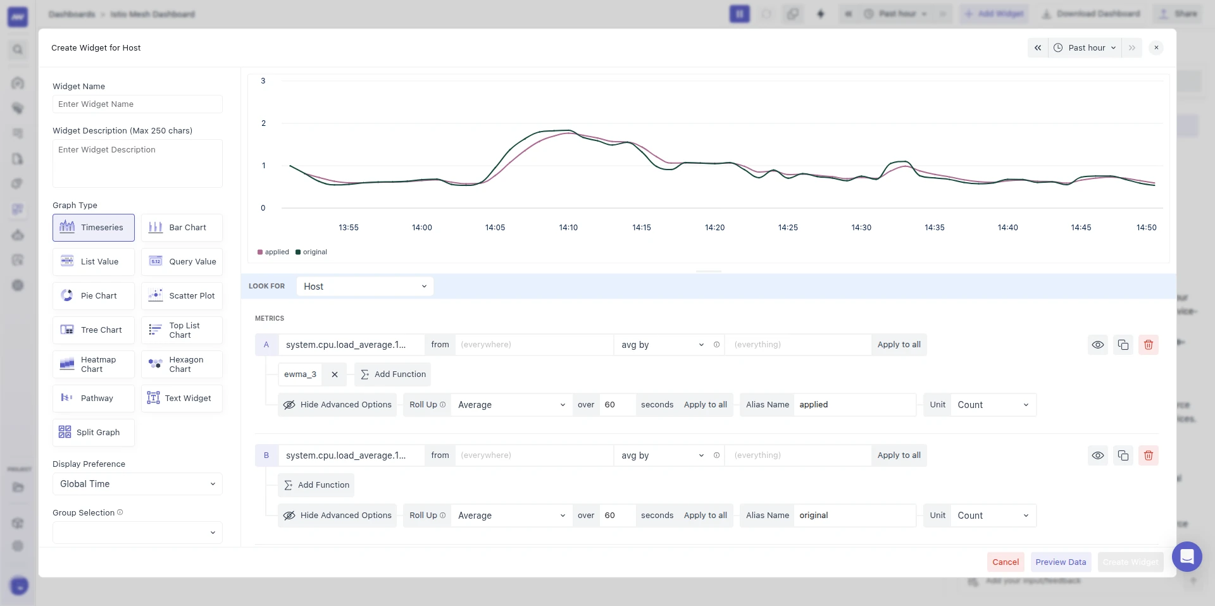Open the chat support bubble
Screen dimensions: 1215x606
[1187, 557]
